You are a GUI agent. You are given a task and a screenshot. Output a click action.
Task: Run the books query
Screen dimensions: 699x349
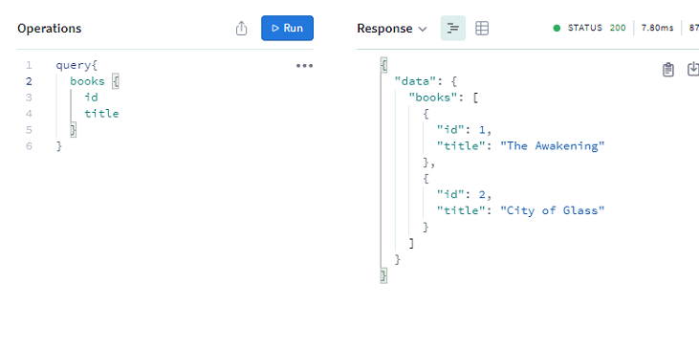(287, 28)
